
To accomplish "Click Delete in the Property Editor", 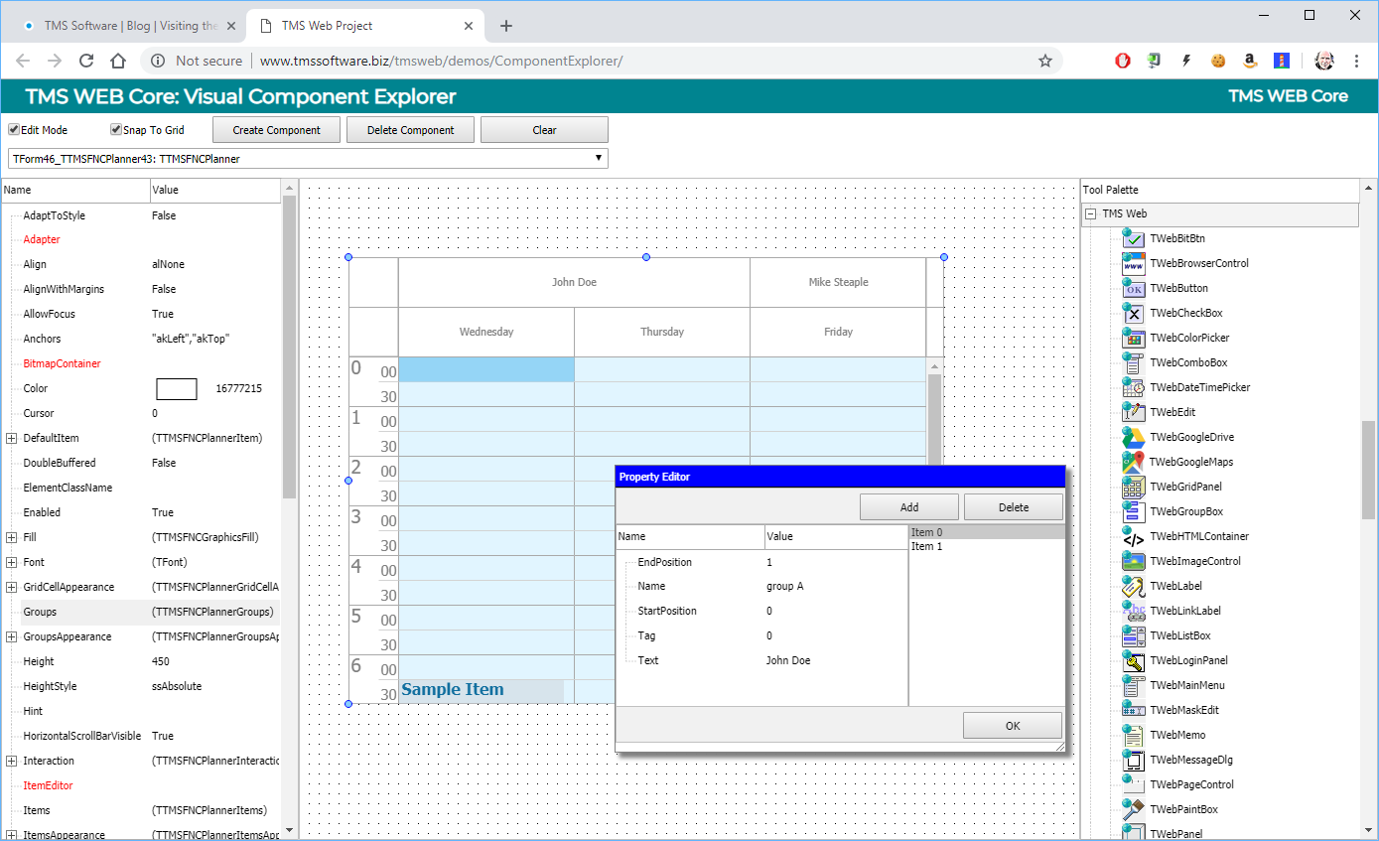I will [x=1014, y=507].
